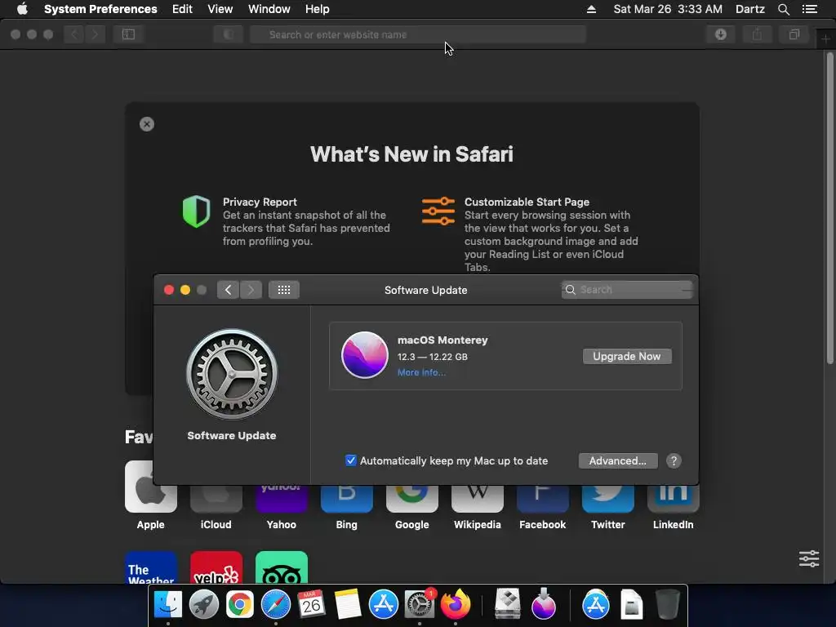Open the View menu
This screenshot has width=836, height=627.
point(220,9)
